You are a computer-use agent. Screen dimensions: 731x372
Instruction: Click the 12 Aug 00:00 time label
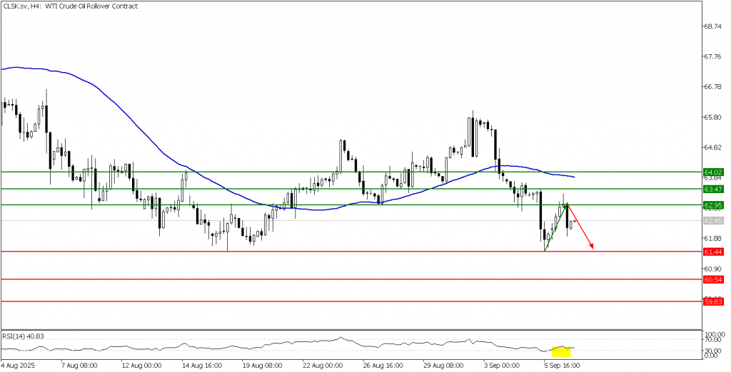(142, 366)
